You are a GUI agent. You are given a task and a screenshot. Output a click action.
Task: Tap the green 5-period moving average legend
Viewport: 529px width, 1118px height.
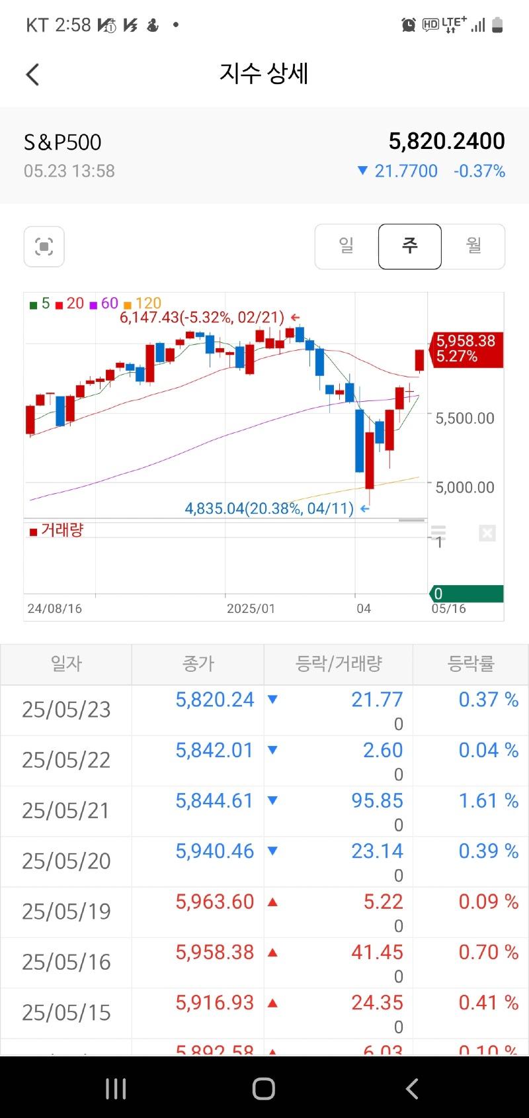tap(40, 304)
